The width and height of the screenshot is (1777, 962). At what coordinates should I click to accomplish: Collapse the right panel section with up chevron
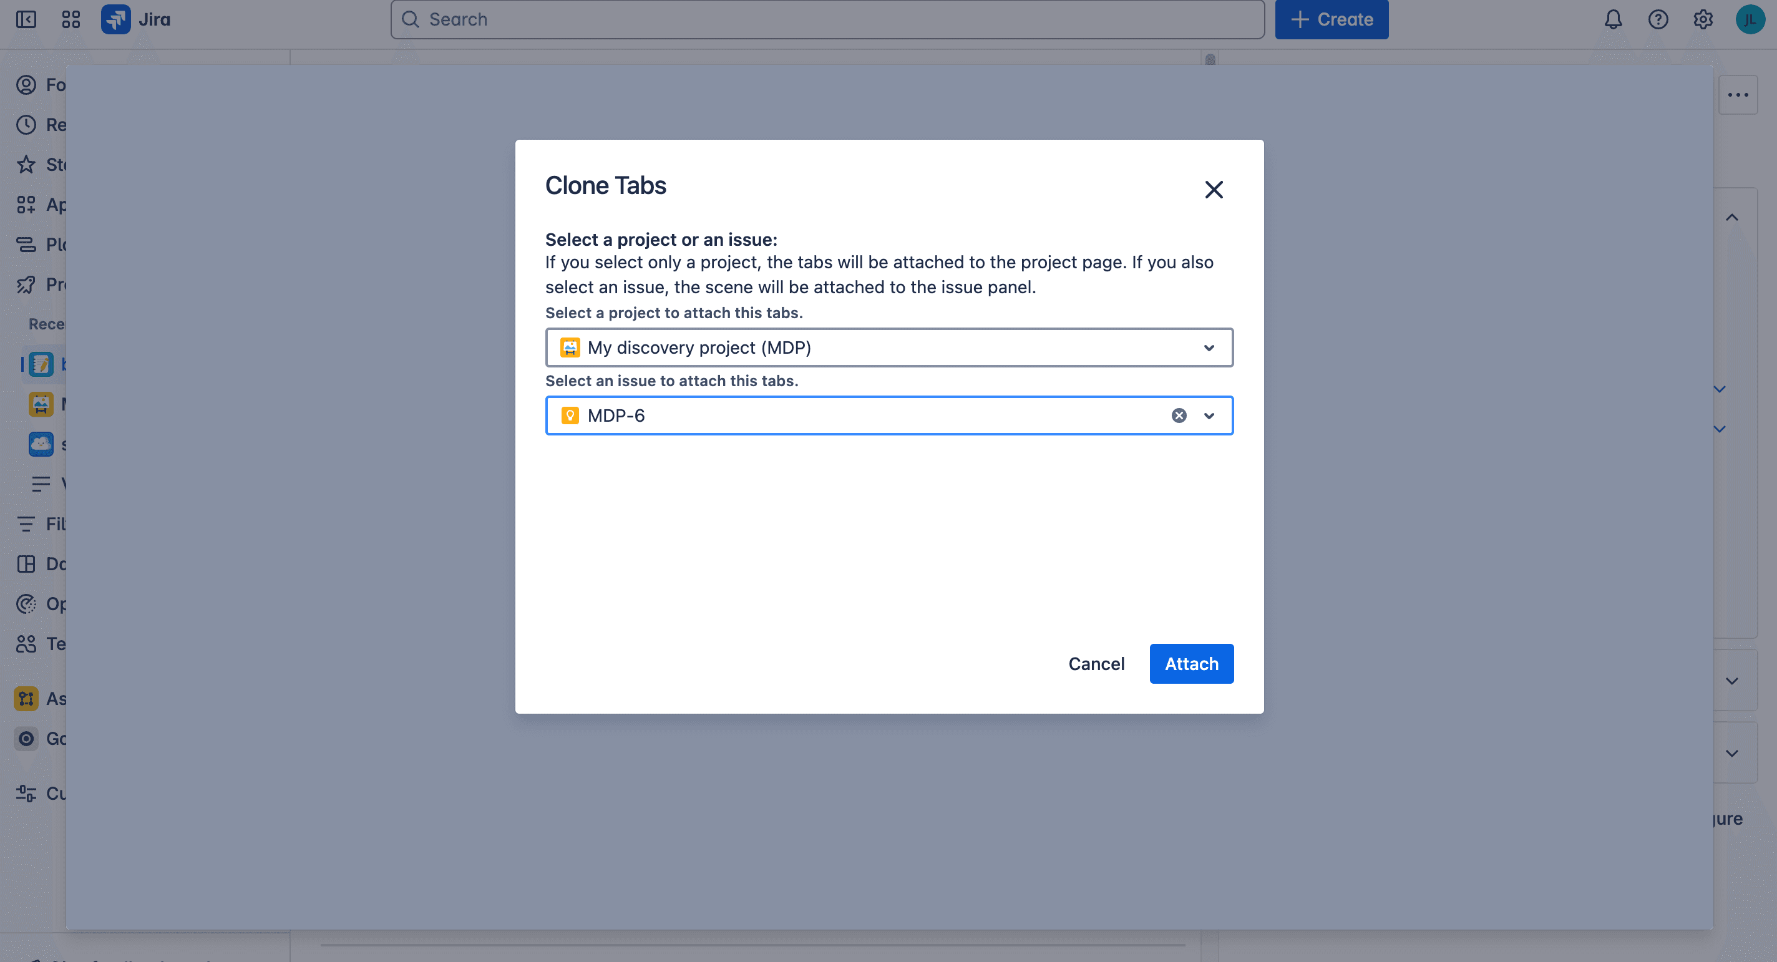(1731, 217)
